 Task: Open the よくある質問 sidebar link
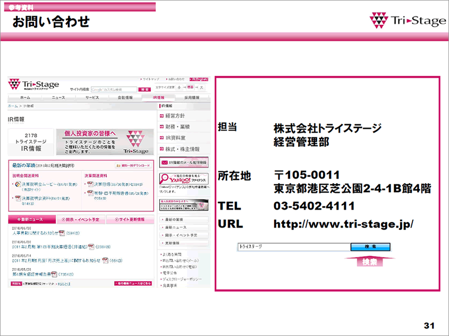click(x=172, y=254)
